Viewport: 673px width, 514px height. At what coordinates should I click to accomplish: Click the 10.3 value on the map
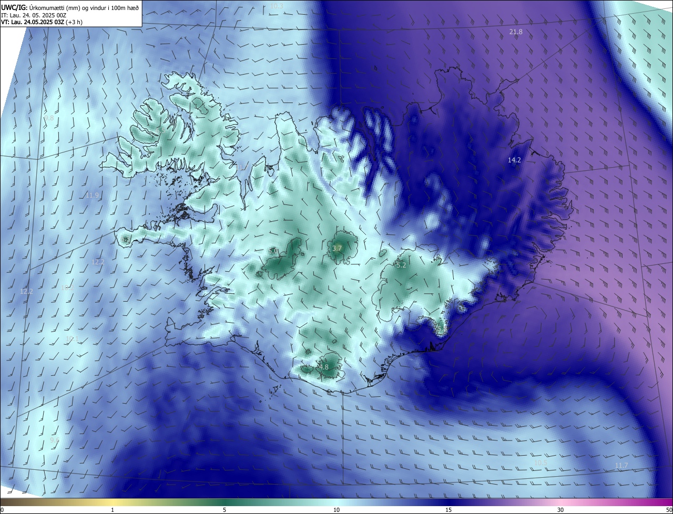coord(277,6)
